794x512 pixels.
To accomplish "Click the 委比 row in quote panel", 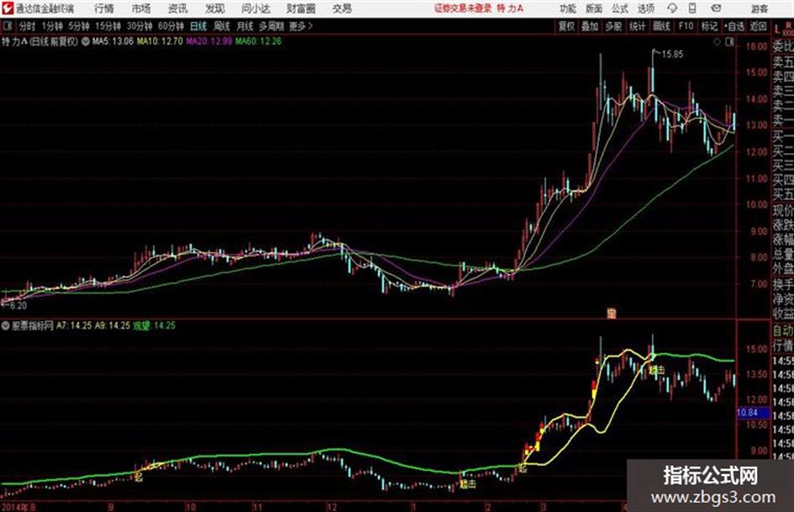I will pyautogui.click(x=783, y=46).
